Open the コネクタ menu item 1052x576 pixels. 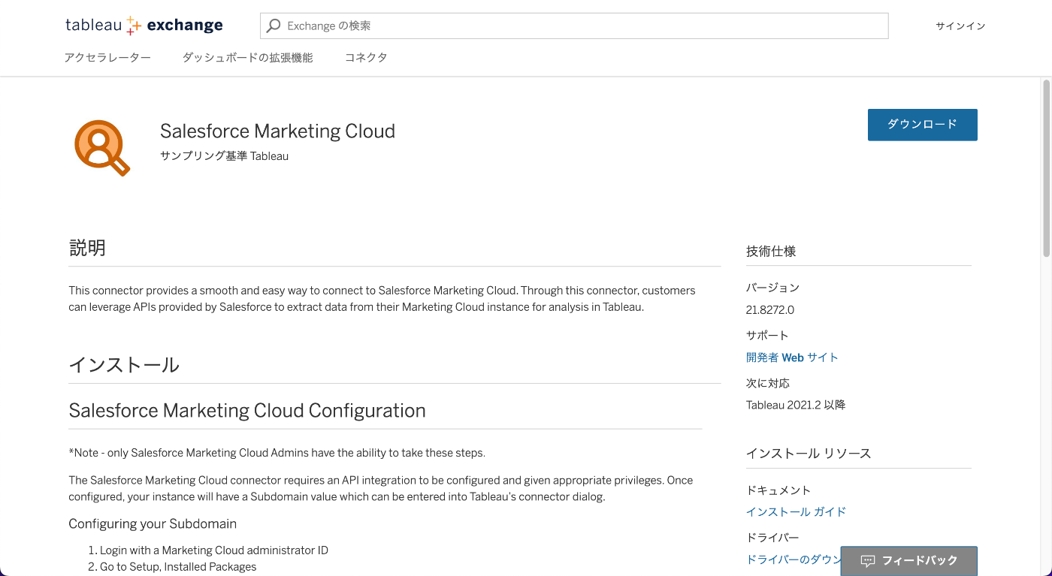point(366,57)
